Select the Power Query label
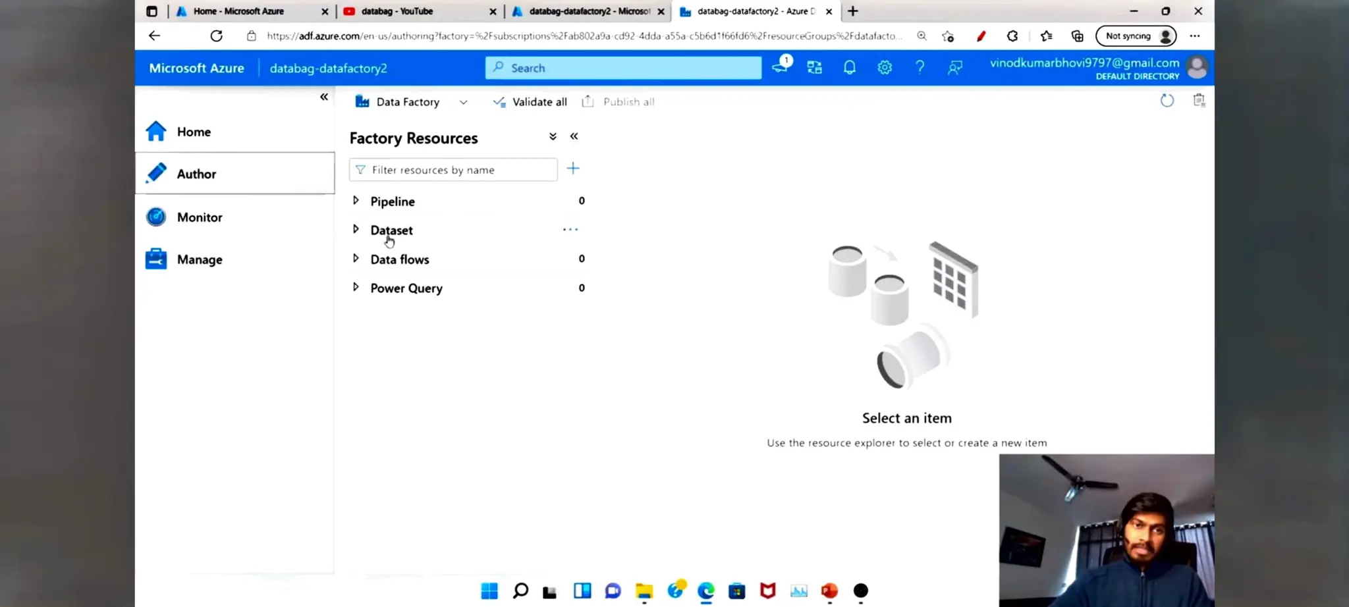The width and height of the screenshot is (1349, 607). click(x=406, y=288)
